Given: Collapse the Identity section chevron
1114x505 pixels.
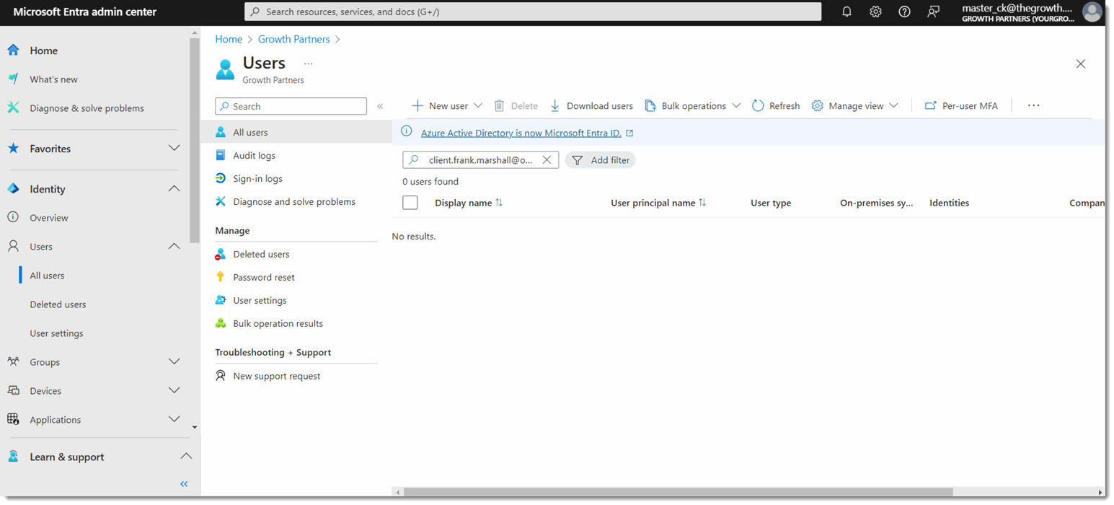Looking at the screenshot, I should (174, 188).
